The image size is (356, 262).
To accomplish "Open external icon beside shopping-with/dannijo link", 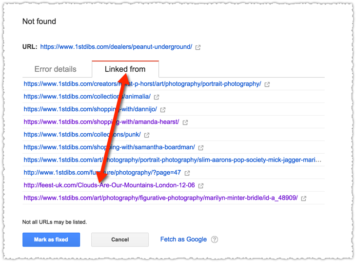I will 163,110.
